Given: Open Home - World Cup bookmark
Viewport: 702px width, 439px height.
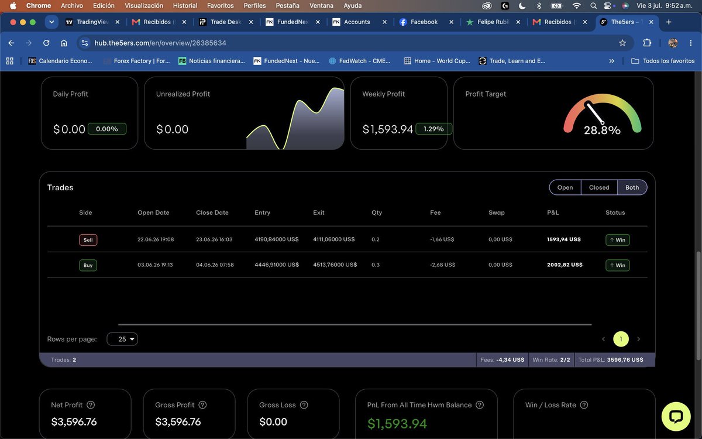Looking at the screenshot, I should coord(437,60).
